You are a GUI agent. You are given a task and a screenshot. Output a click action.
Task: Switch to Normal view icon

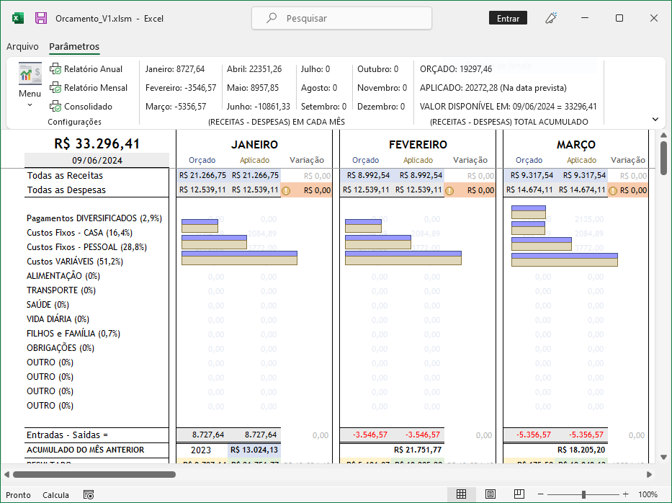[x=462, y=494]
